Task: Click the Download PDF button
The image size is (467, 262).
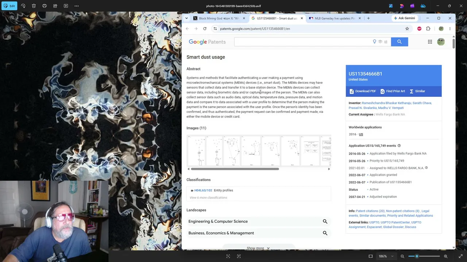Action: point(363,91)
